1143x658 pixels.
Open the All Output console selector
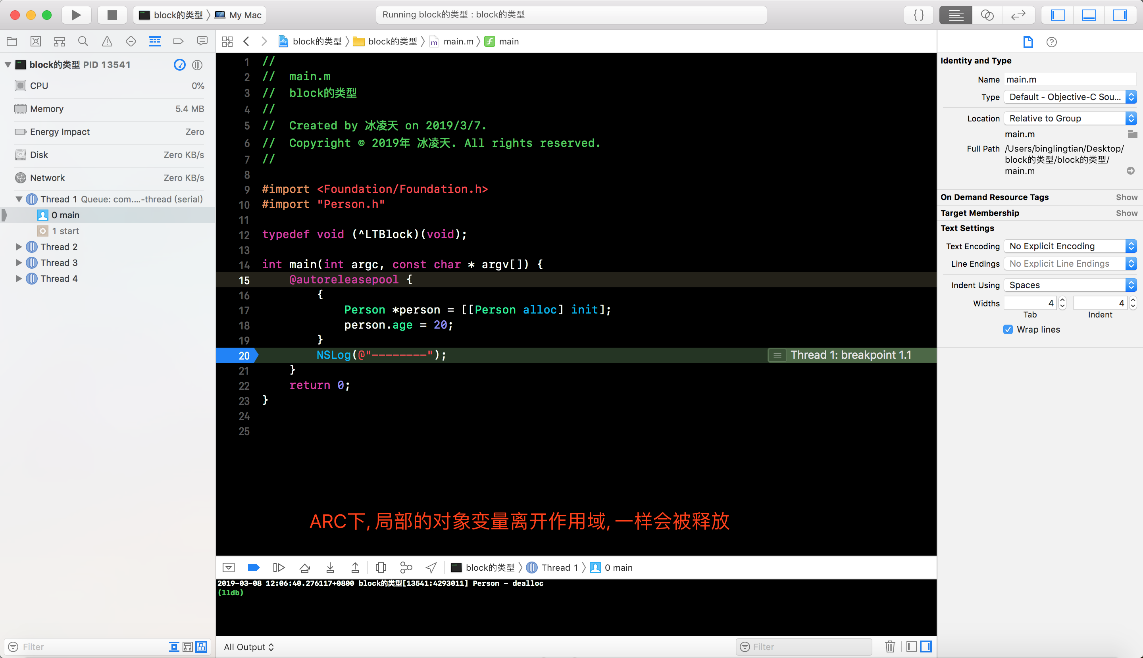[248, 647]
